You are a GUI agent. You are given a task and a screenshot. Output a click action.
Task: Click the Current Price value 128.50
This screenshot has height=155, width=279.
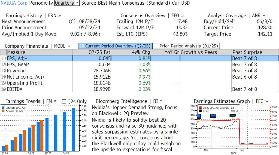coord(265,28)
